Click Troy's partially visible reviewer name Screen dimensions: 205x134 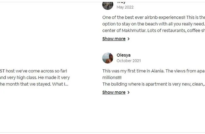coord(121,2)
